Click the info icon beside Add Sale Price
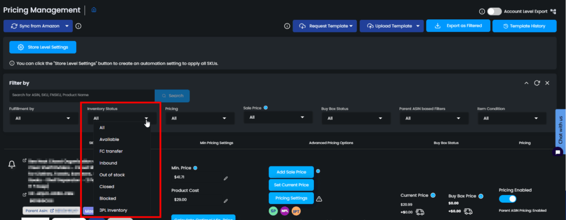Screen dimensions: 566x220 pos(318,171)
